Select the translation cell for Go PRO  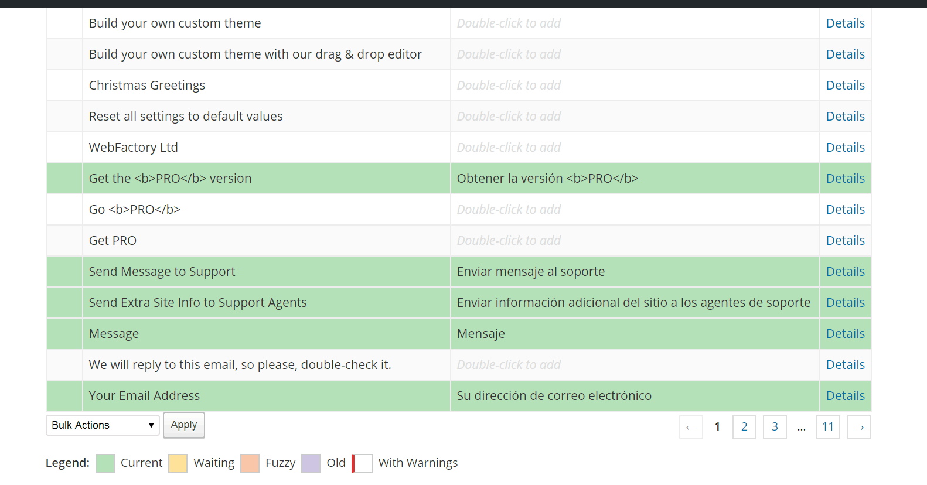click(x=633, y=209)
